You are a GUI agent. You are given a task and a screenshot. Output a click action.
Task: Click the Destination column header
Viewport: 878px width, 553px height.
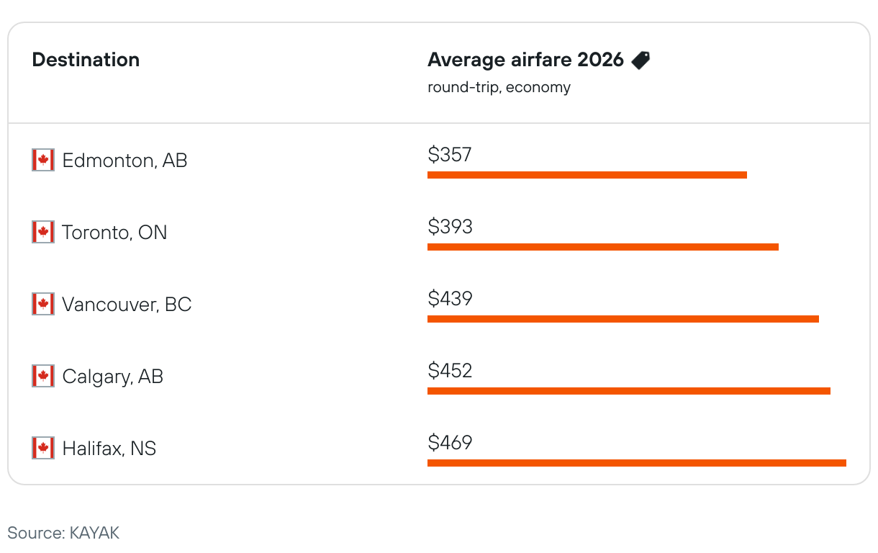click(x=86, y=60)
